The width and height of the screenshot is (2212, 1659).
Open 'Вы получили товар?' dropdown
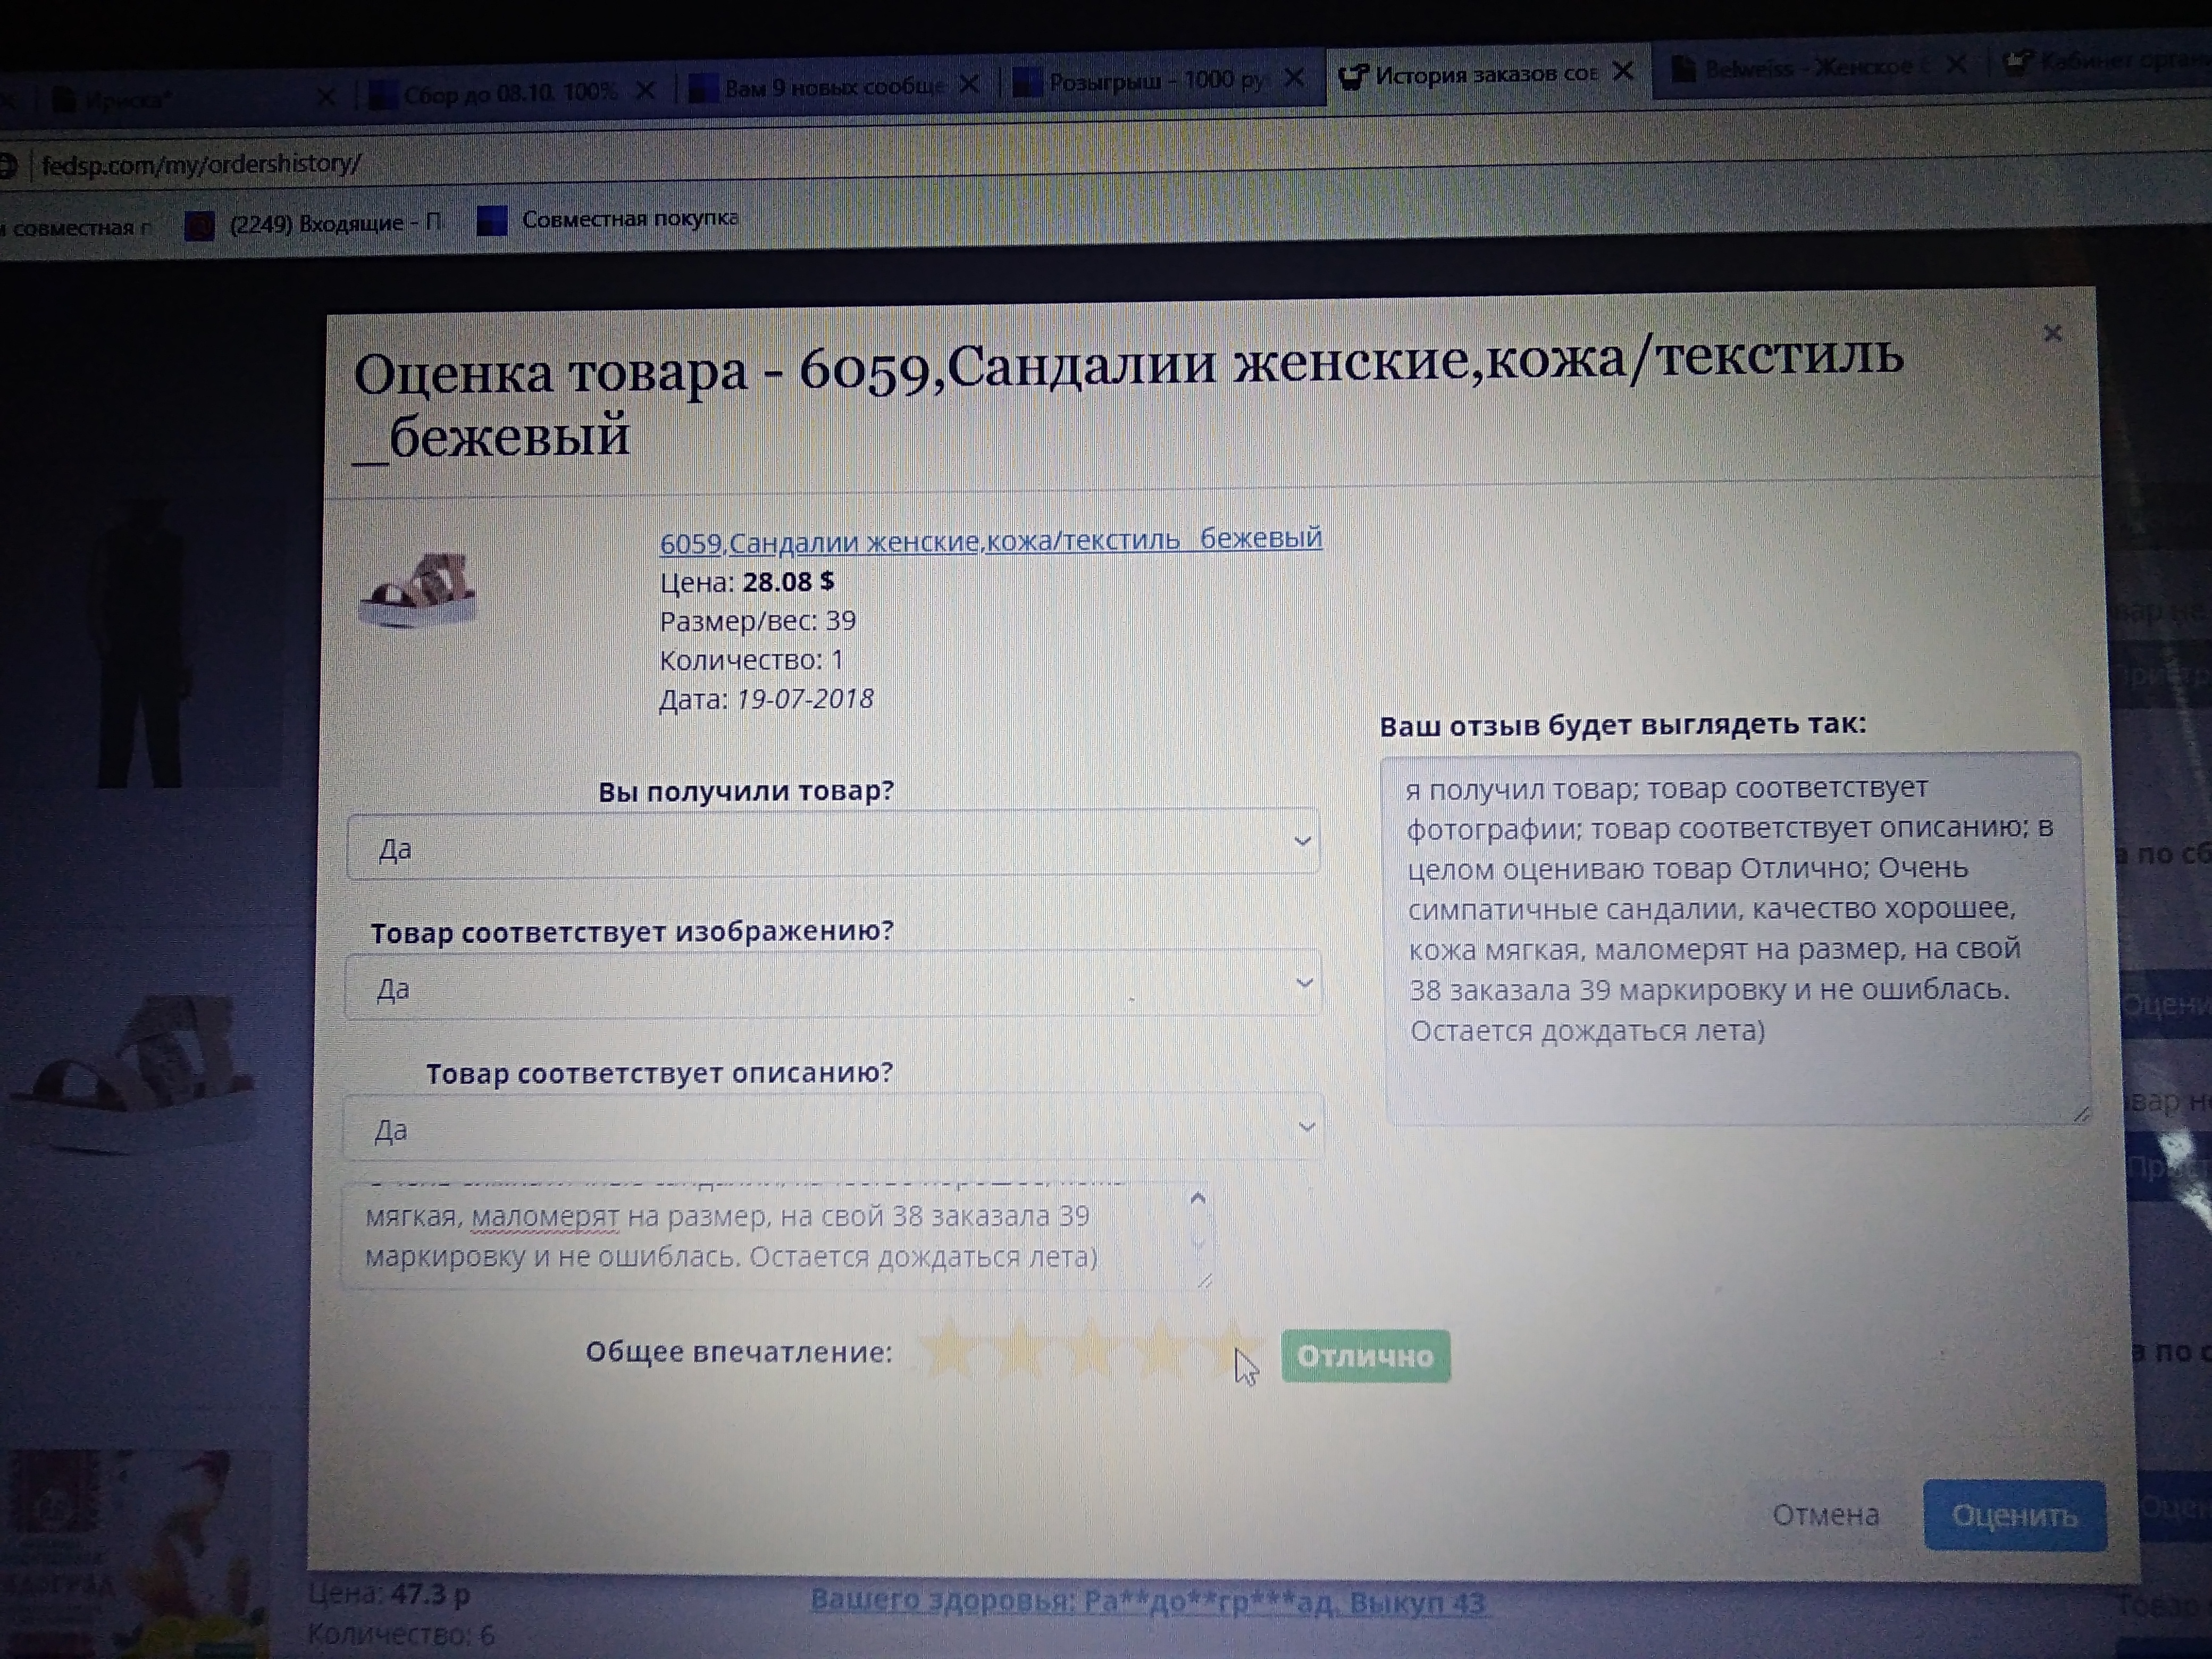(832, 843)
